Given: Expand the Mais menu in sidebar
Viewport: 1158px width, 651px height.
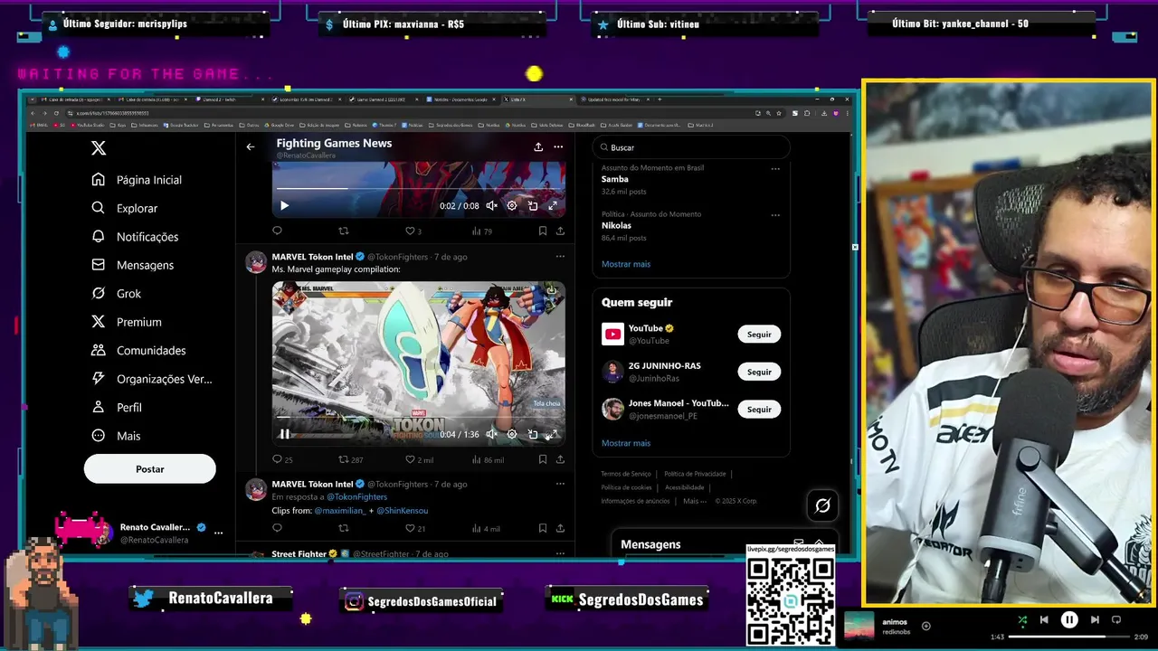Looking at the screenshot, I should coord(116,436).
